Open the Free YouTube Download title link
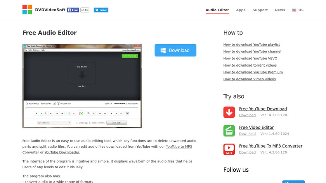 click(x=263, y=109)
